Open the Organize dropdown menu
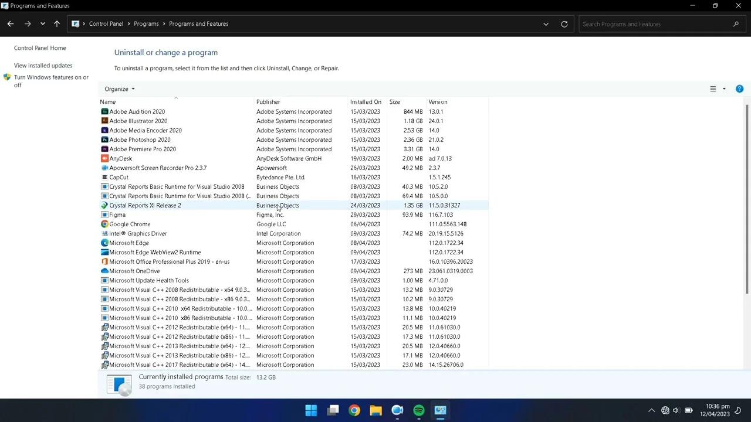 click(120, 89)
